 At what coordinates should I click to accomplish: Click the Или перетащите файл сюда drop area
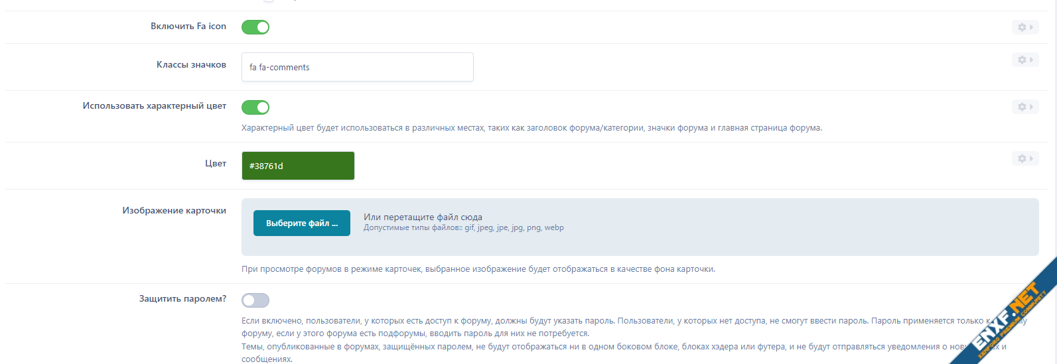[423, 217]
